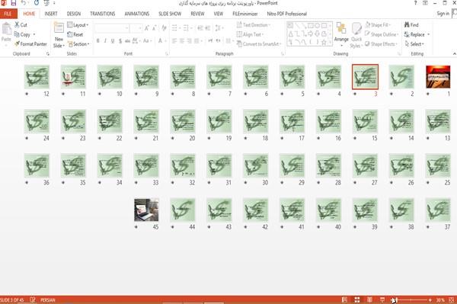Click the Cut command in Clipboard
The height and width of the screenshot is (304, 457).
pos(21,25)
